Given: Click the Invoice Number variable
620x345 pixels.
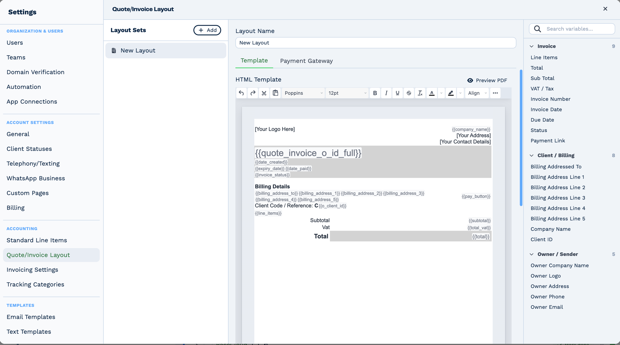Looking at the screenshot, I should point(550,99).
